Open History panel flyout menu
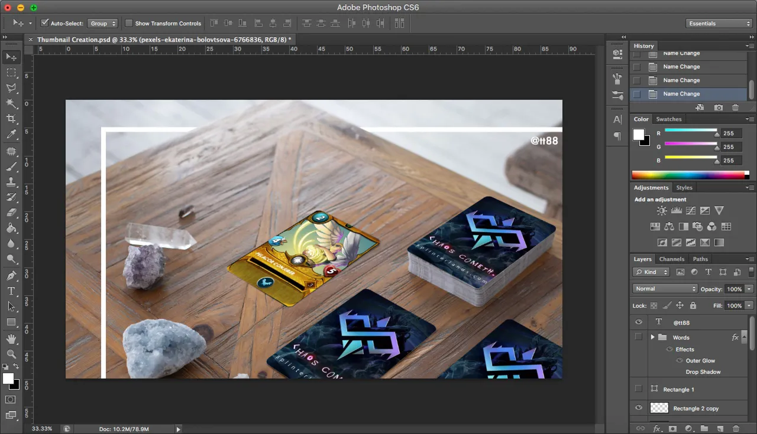The image size is (757, 434). tap(750, 46)
